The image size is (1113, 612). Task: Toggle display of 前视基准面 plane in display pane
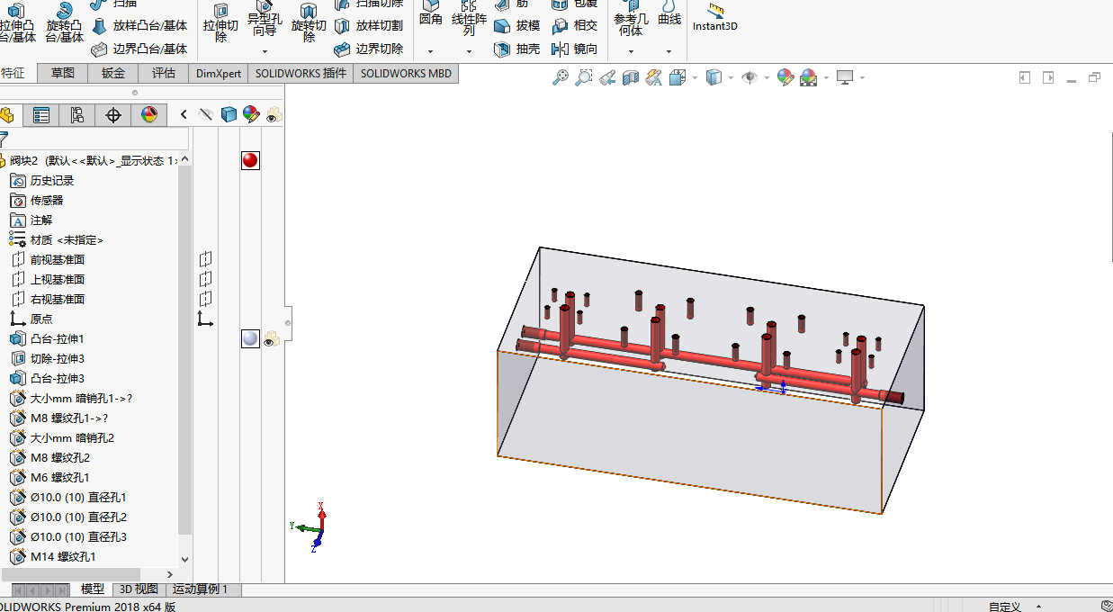point(206,260)
